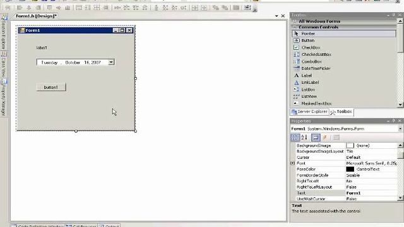Click the Center Vertically toolbar icon
The width and height of the screenshot is (404, 227).
click(204, 8)
